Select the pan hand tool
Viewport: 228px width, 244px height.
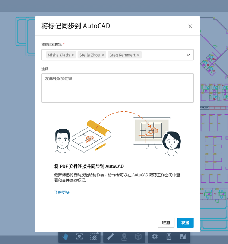coord(65,237)
